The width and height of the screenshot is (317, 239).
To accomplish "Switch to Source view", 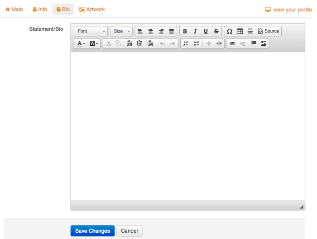I will point(268,31).
